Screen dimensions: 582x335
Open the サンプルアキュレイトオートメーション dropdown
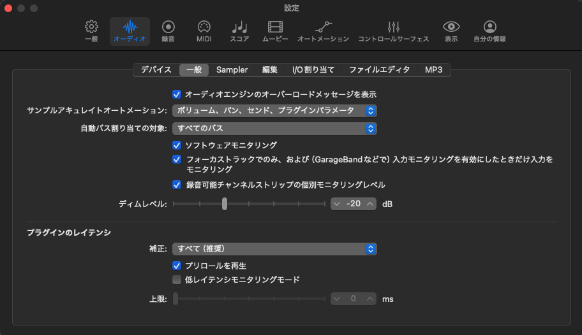point(274,111)
